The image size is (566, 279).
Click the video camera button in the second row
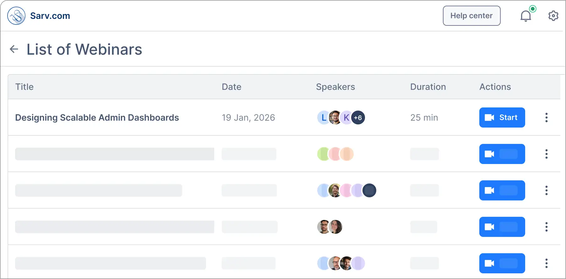pos(502,154)
